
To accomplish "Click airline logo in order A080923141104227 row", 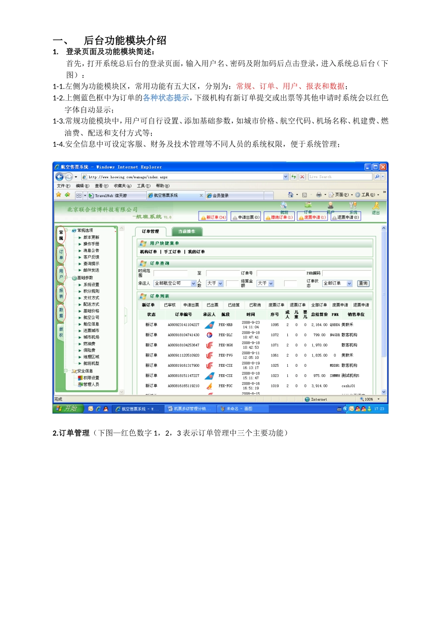I will click(210, 325).
